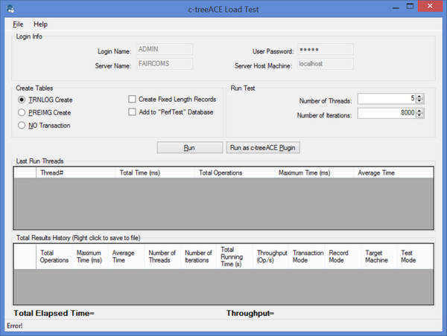This screenshot has width=447, height=336.
Task: Close the c-treeACE Load Test window
Action: [430, 7]
